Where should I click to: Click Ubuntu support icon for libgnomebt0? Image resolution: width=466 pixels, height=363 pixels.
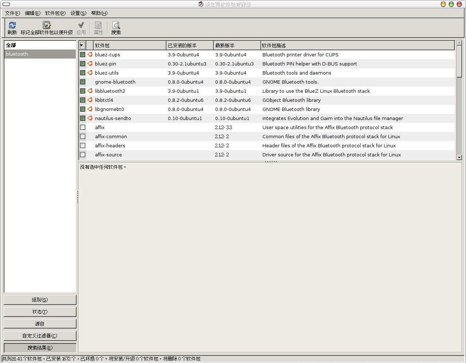coord(90,109)
